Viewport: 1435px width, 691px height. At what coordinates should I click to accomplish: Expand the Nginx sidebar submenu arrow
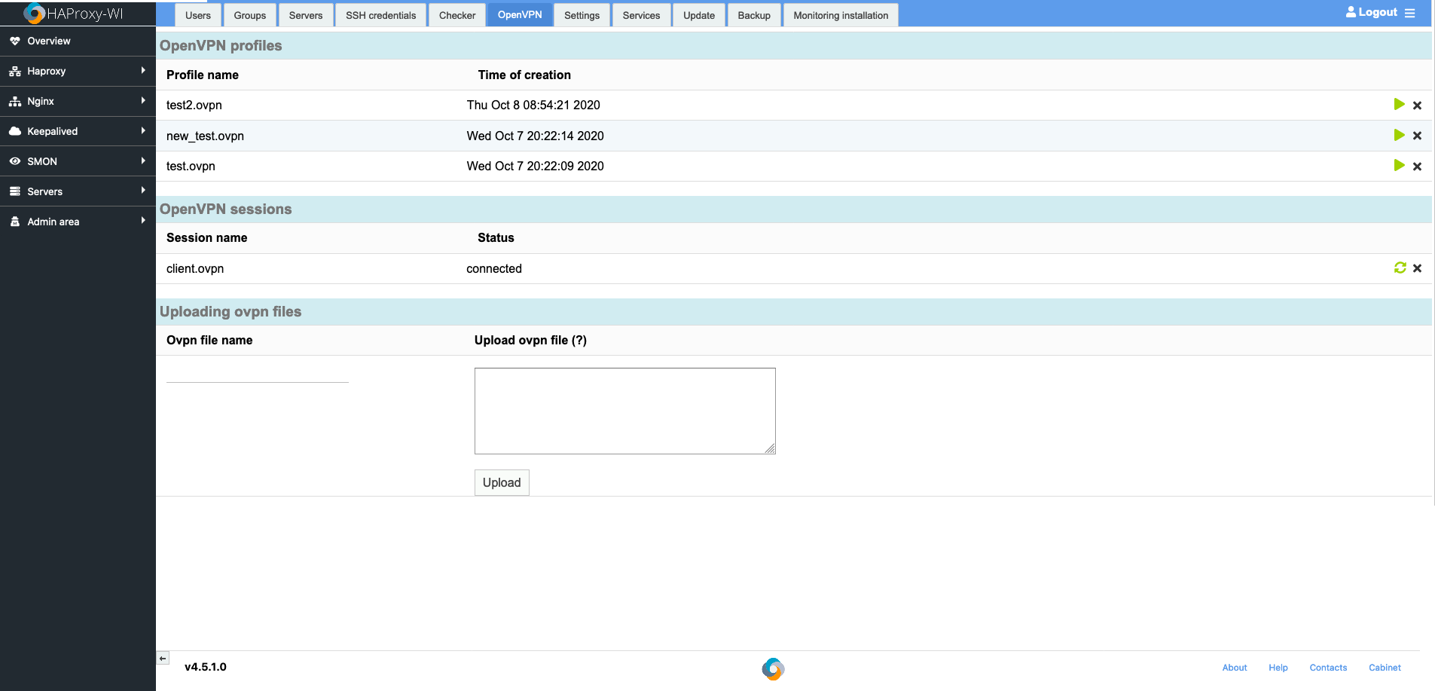(143, 100)
